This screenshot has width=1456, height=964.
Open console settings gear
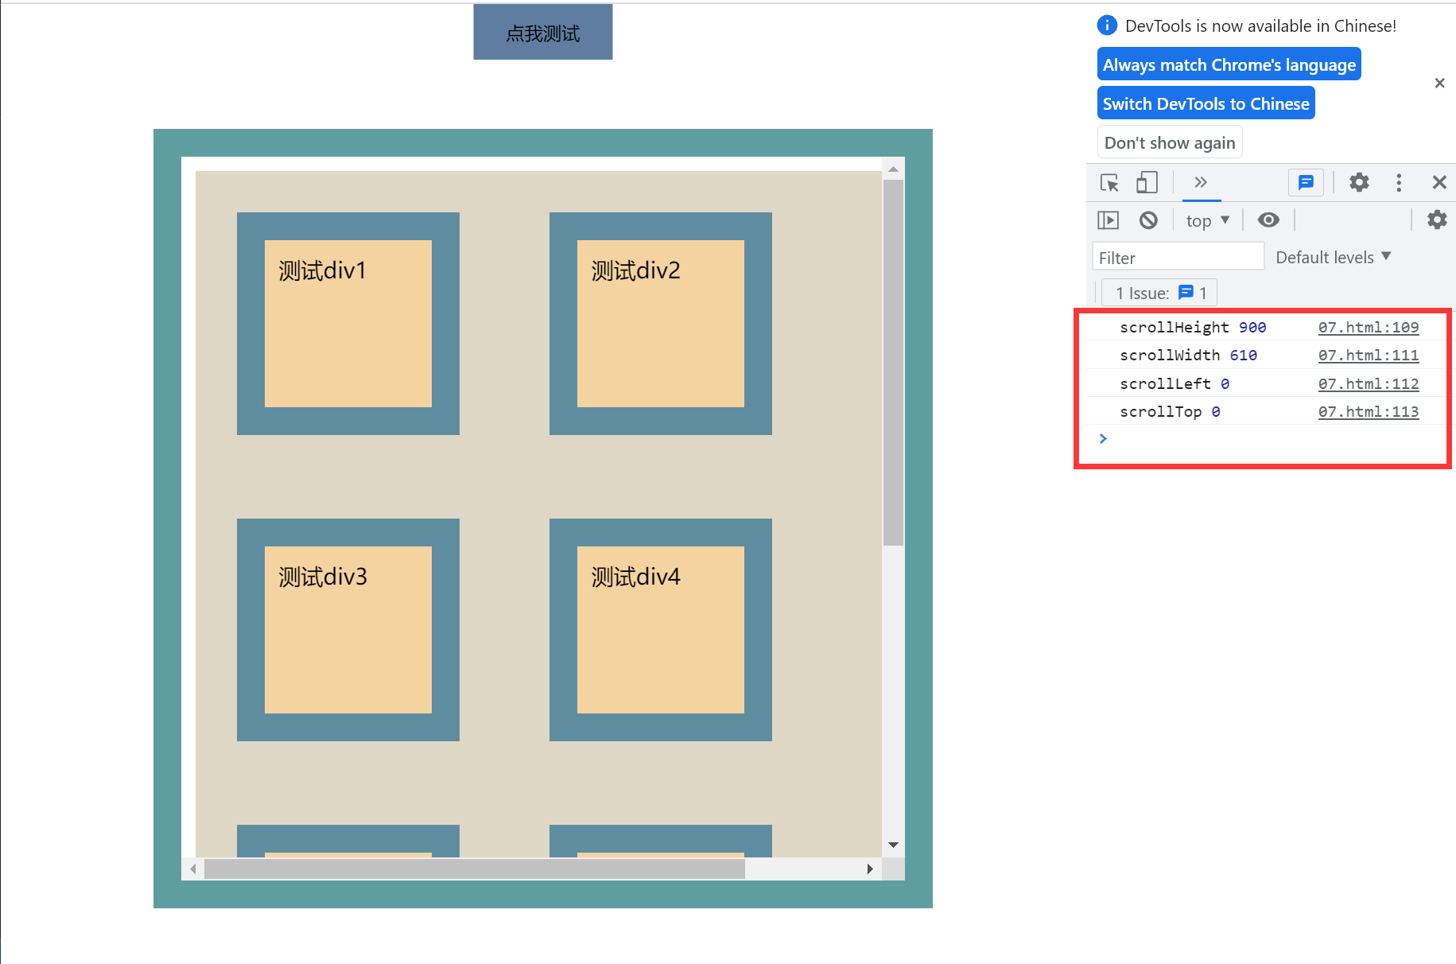pyautogui.click(x=1437, y=220)
